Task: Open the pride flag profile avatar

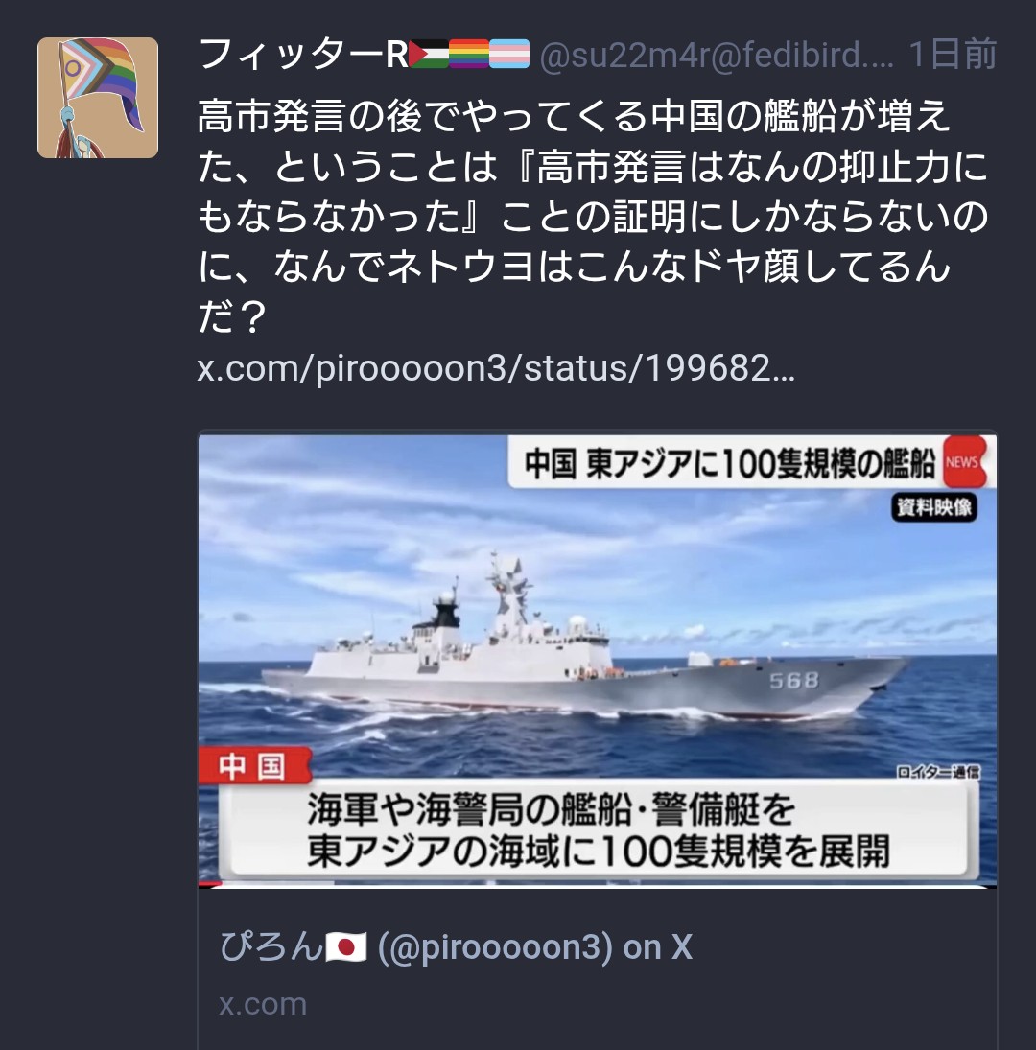Action: 98,98
